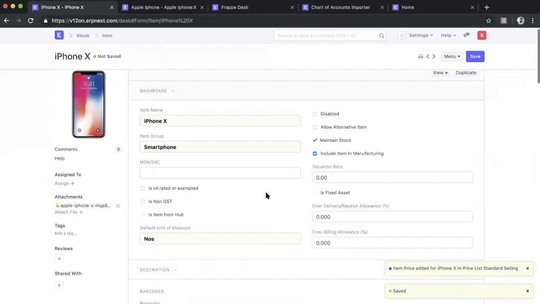The image size is (540, 304).
Task: Click the Item Name field
Action: pos(220,121)
